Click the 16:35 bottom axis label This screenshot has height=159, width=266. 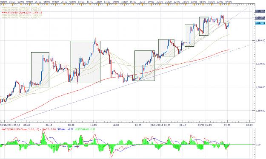(138, 125)
